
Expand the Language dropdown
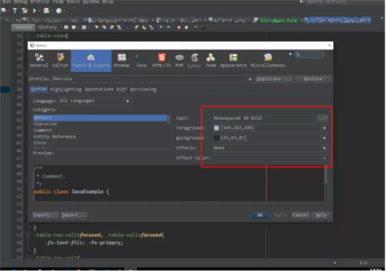(128, 101)
